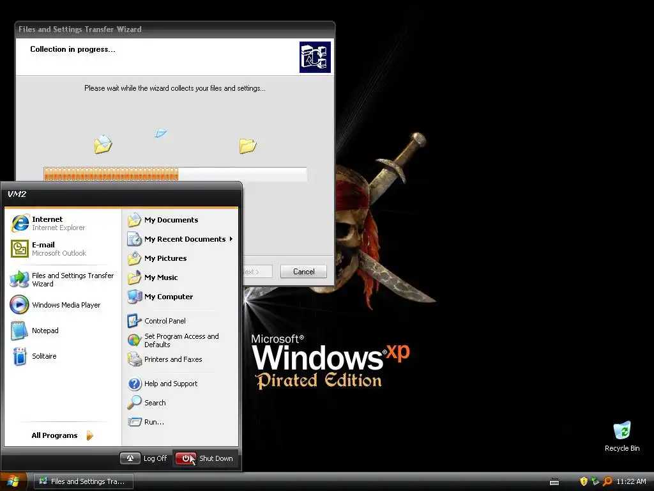This screenshot has width=654, height=491.
Task: Click the orange magnifier tray icon
Action: point(607,481)
